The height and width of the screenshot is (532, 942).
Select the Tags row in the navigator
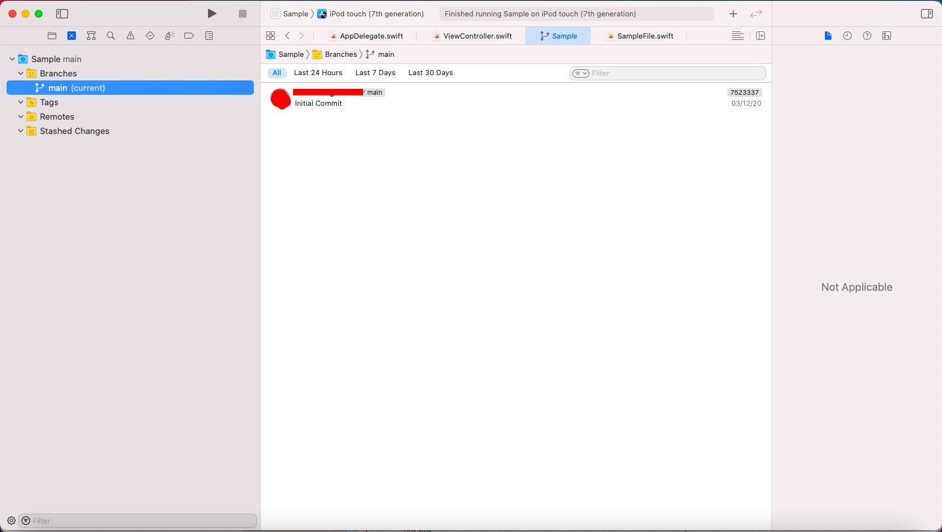(x=130, y=102)
